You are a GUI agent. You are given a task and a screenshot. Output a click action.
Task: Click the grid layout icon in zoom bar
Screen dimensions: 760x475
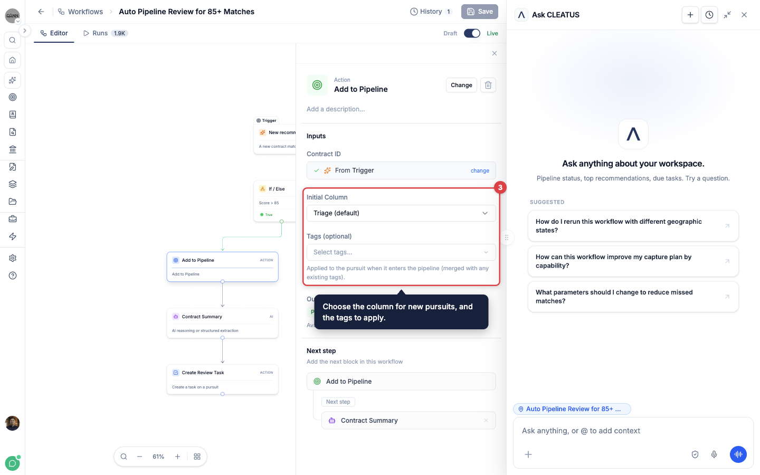[197, 457]
